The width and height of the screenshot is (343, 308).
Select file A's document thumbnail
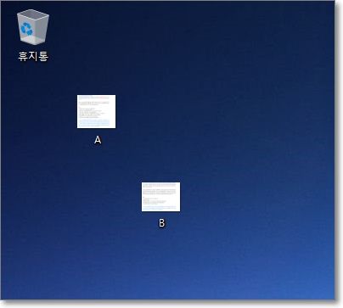click(96, 111)
